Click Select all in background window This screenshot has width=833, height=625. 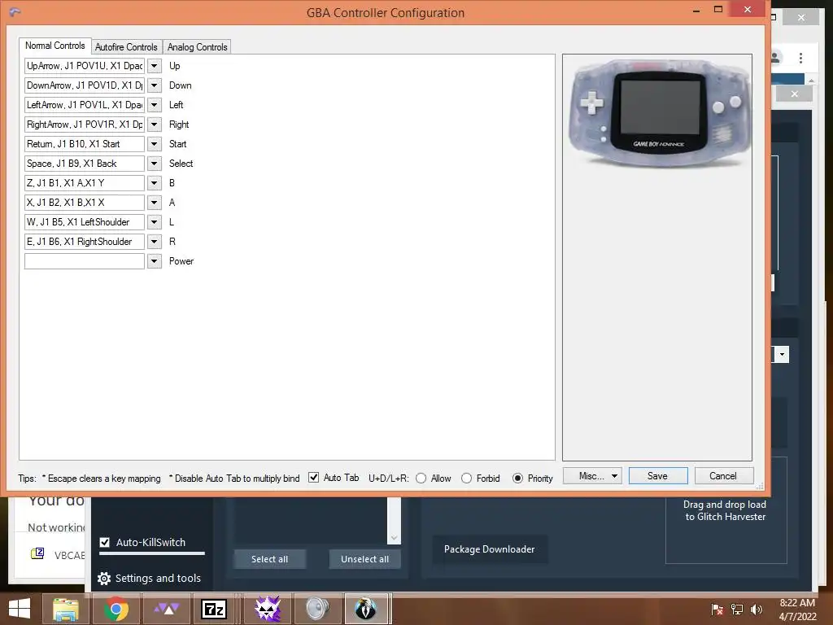point(269,559)
